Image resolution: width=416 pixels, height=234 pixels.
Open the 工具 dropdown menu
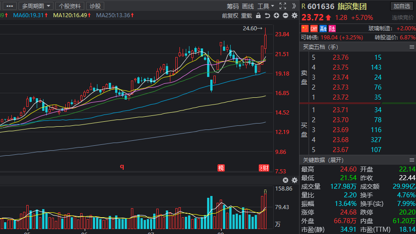[x=266, y=6]
